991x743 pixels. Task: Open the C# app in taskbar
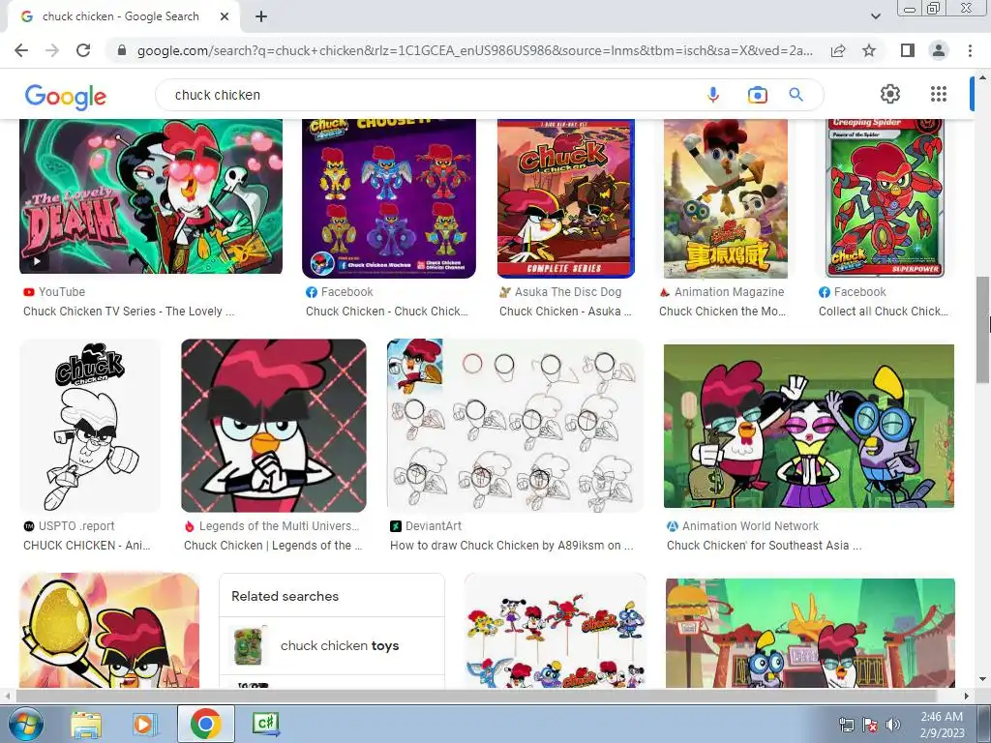(x=266, y=724)
